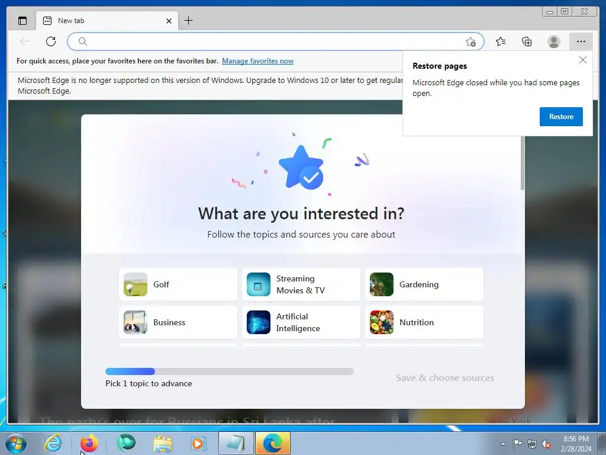
Task: Click the blue star checkmark graphic
Action: point(301,168)
